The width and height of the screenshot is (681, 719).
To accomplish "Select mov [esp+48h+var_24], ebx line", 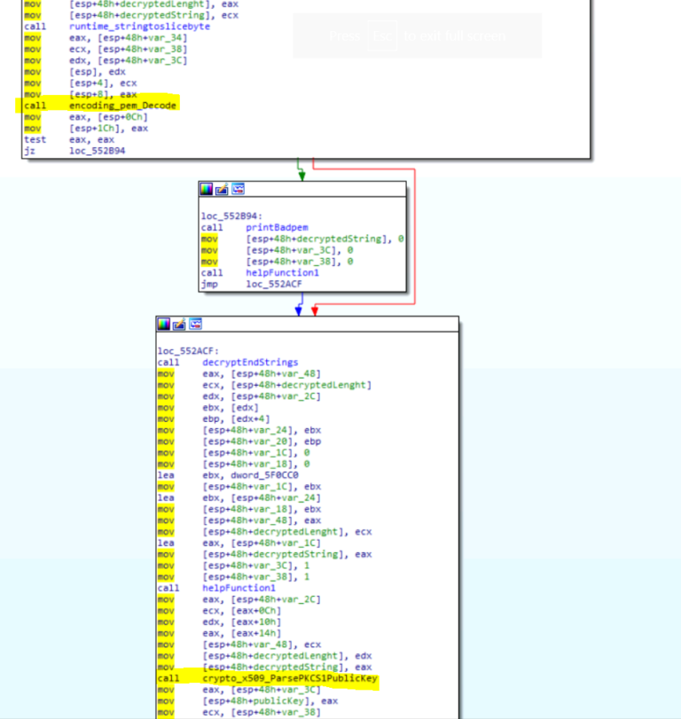I will coord(239,430).
